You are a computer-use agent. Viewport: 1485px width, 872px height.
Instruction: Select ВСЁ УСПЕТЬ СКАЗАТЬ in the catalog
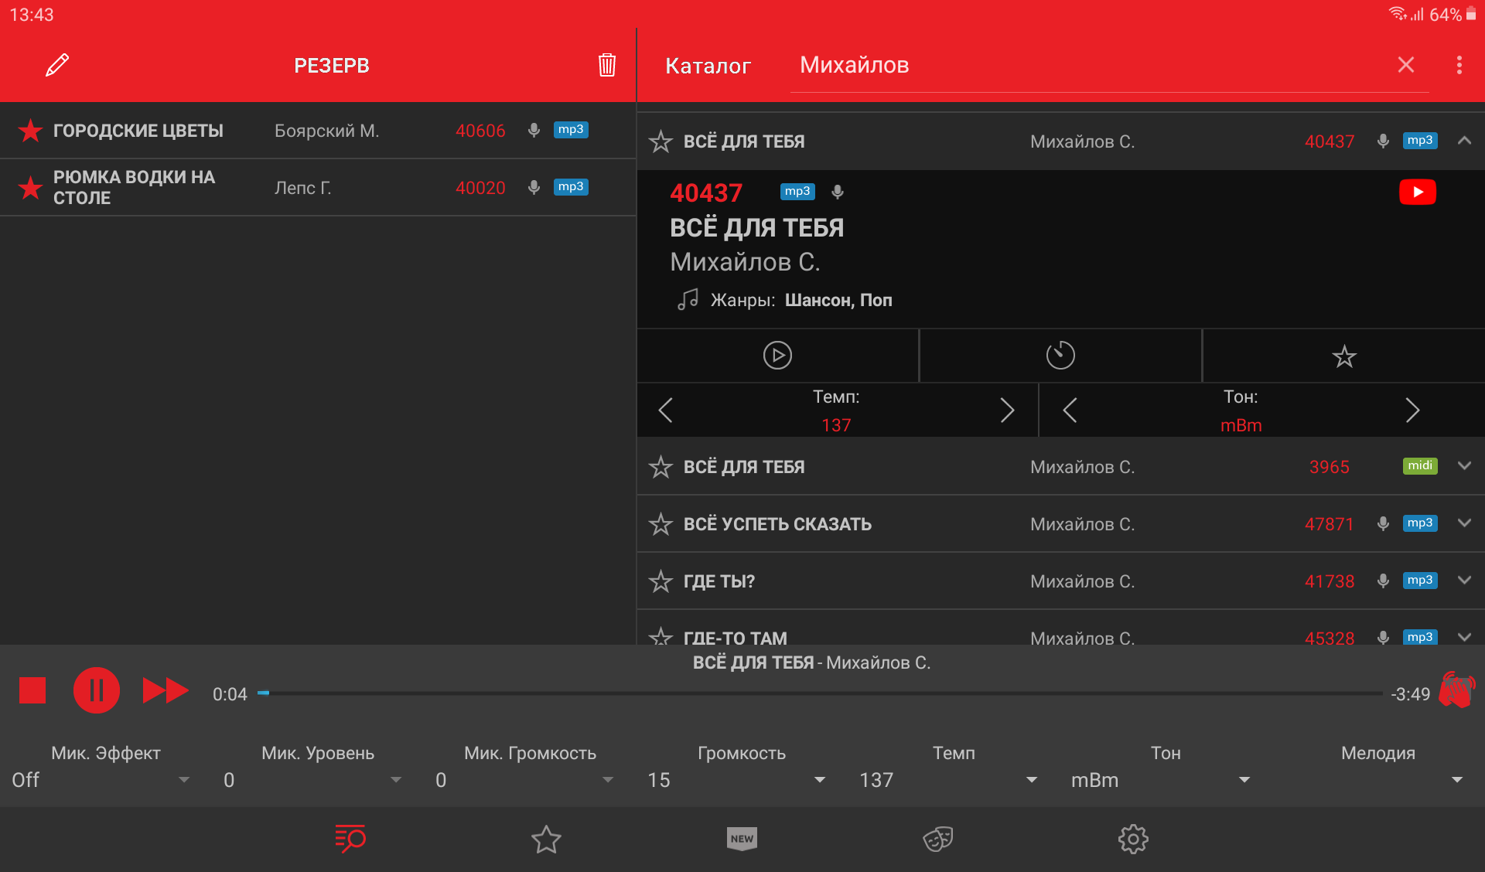(1060, 524)
